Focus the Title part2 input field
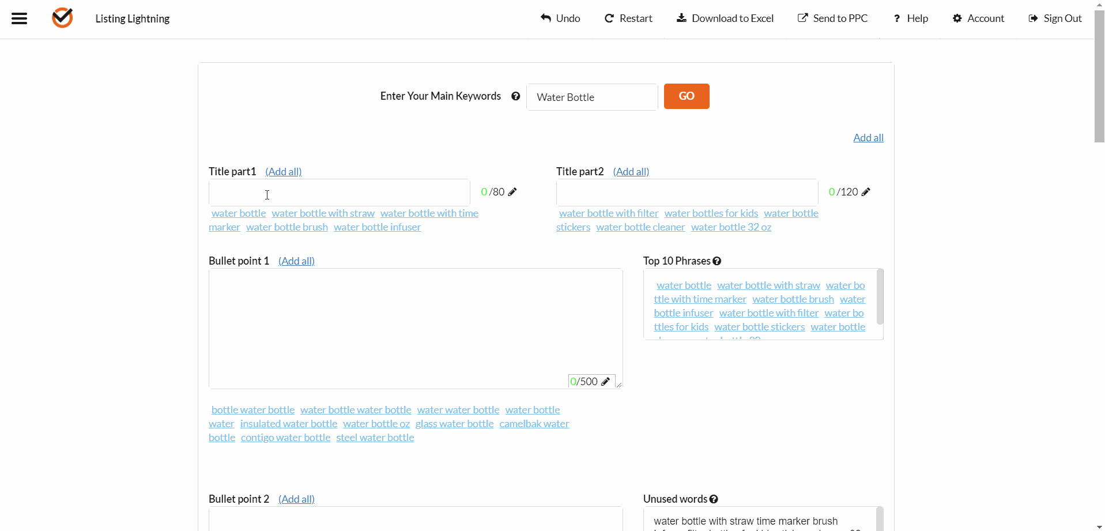Image resolution: width=1105 pixels, height=531 pixels. click(687, 193)
